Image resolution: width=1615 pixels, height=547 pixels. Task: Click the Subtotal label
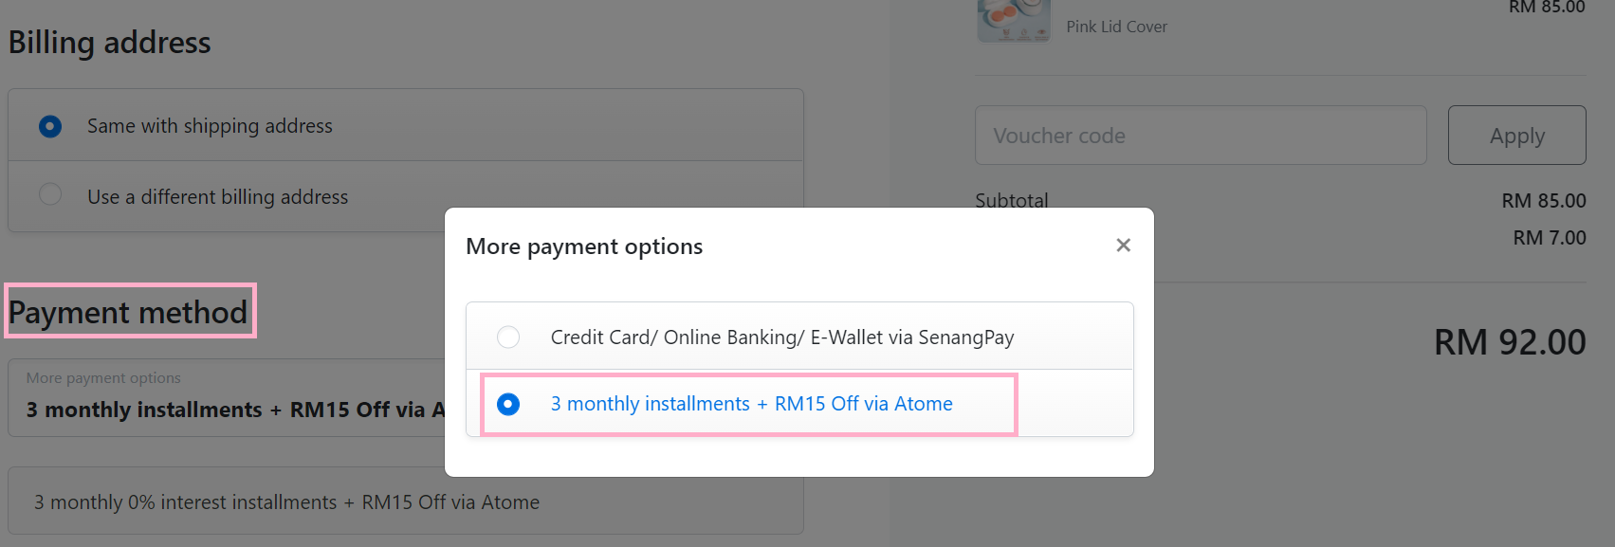(1012, 200)
